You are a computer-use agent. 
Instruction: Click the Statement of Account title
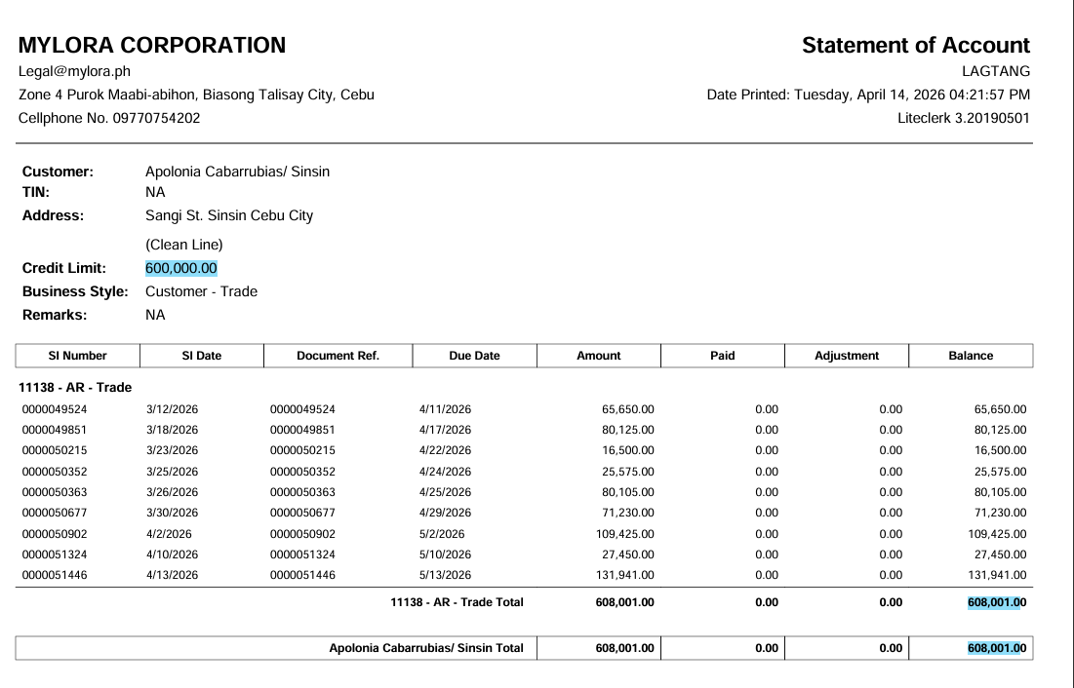[915, 45]
